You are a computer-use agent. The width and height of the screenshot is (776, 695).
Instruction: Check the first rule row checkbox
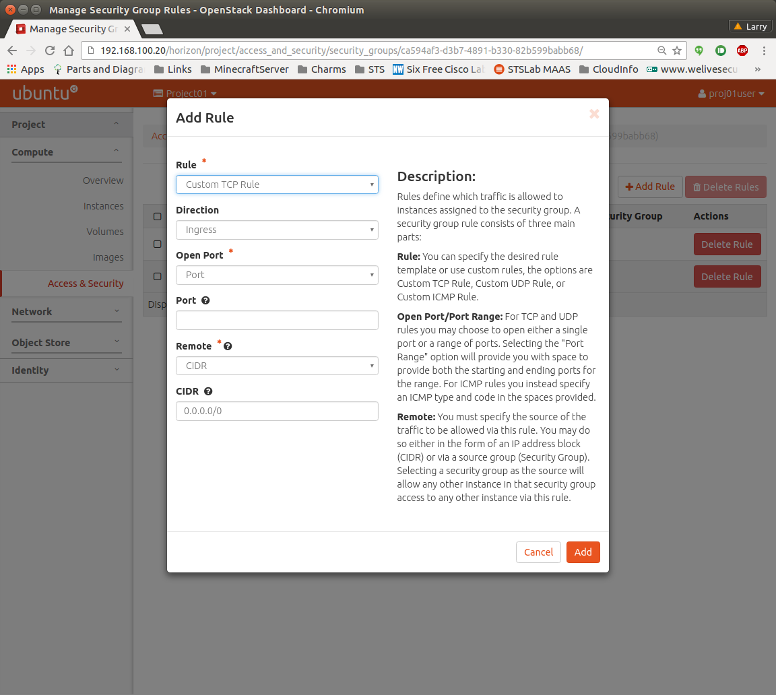(x=157, y=244)
